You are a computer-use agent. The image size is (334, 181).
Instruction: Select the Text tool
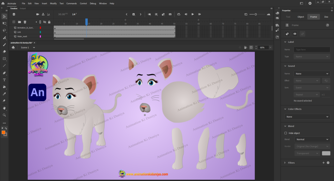4,80
